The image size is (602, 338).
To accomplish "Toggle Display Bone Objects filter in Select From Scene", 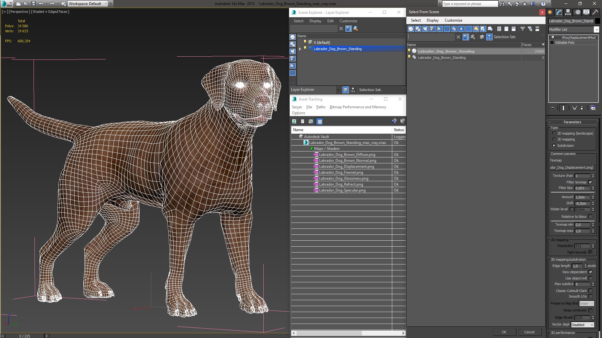I will point(468,29).
